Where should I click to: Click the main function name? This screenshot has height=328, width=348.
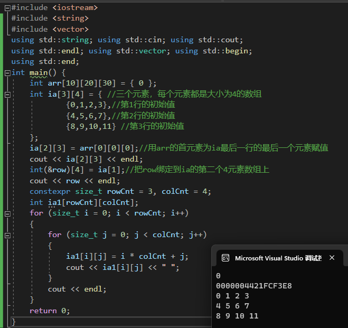(38, 72)
